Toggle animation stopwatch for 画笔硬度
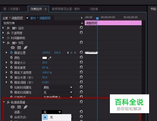157x121 pixels. point(11,67)
